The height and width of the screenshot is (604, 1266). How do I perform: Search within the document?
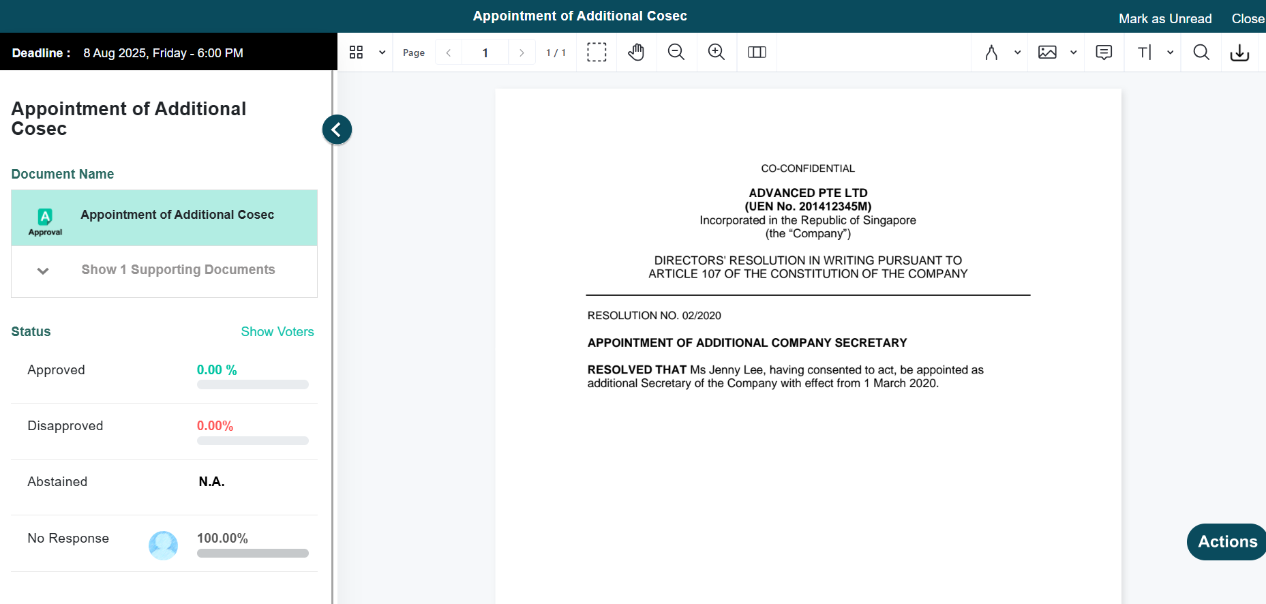[x=1201, y=52]
